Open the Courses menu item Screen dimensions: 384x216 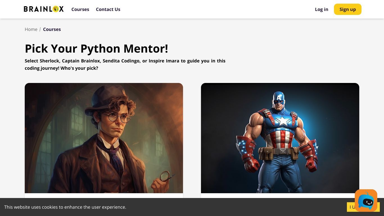click(80, 9)
